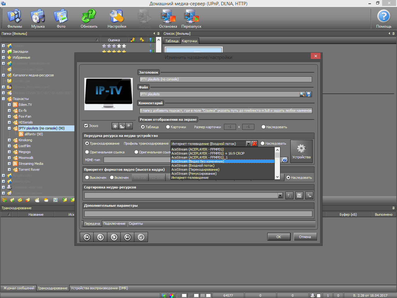
Task: Click the Обновить (Refresh) toolbar icon
Action: (x=89, y=19)
